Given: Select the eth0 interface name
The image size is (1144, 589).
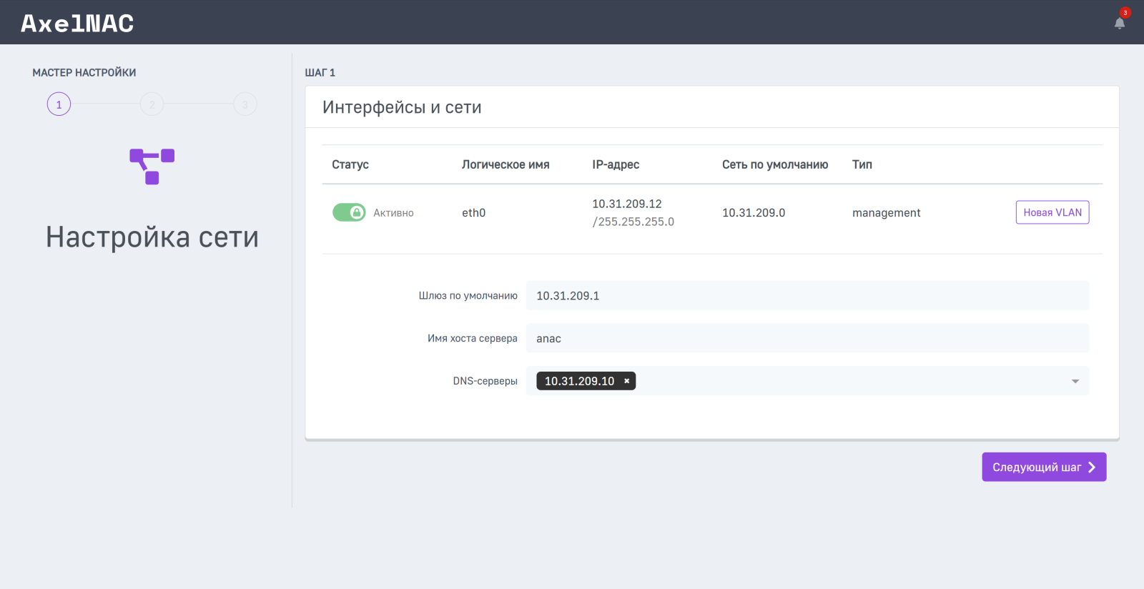Looking at the screenshot, I should (473, 213).
